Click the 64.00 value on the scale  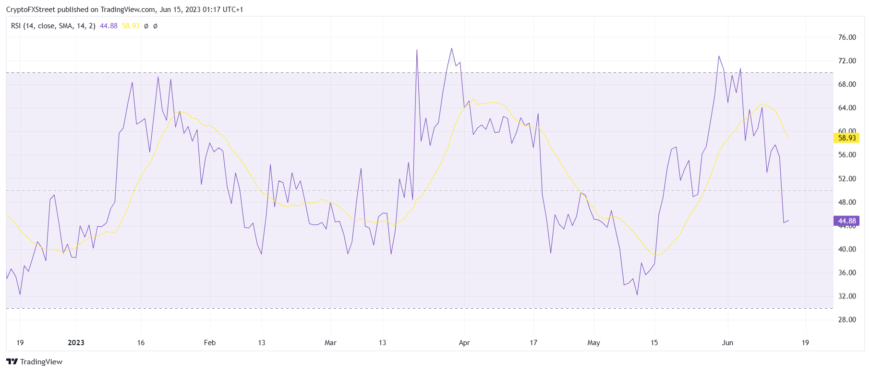click(847, 108)
